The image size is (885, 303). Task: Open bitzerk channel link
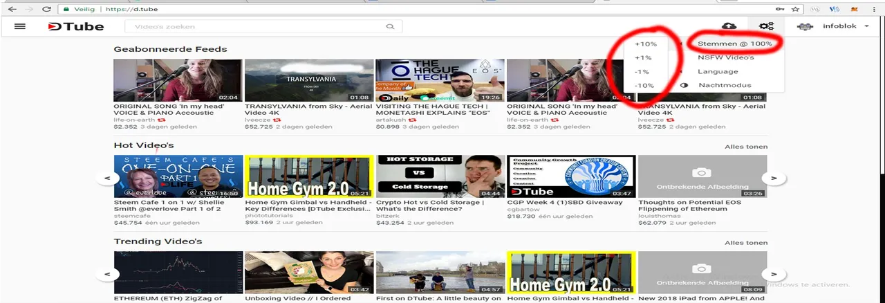[387, 216]
